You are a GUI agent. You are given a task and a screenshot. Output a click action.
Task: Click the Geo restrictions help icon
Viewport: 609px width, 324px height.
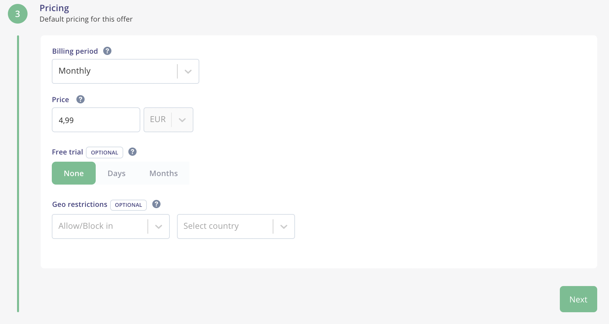point(156,204)
